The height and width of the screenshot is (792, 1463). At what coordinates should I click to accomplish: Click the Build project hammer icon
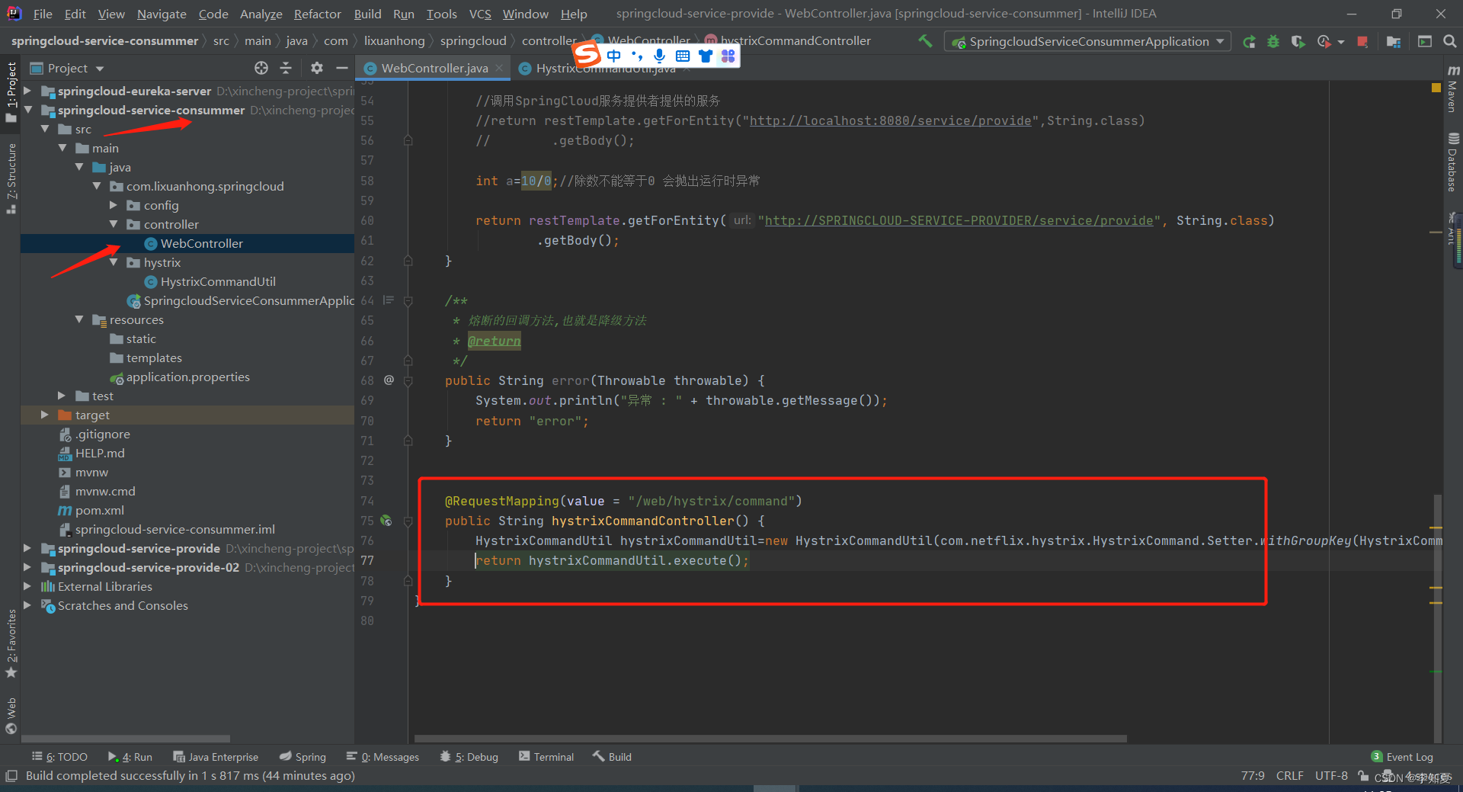(x=925, y=41)
